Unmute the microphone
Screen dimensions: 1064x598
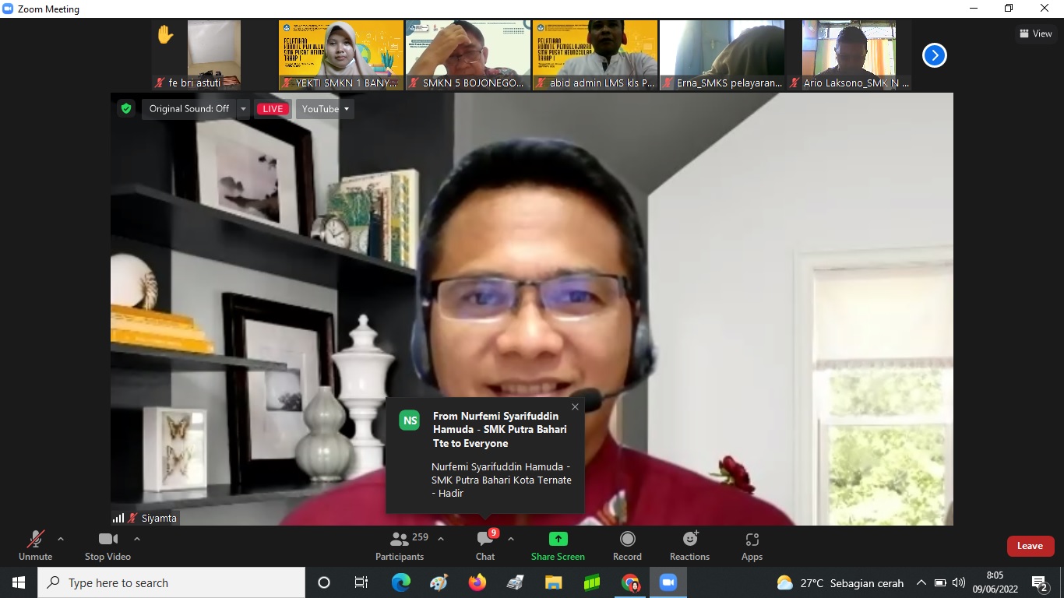35,545
